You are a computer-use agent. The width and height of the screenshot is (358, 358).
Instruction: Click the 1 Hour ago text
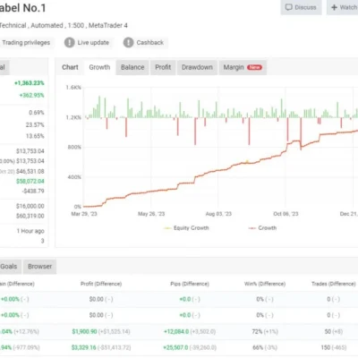click(30, 231)
